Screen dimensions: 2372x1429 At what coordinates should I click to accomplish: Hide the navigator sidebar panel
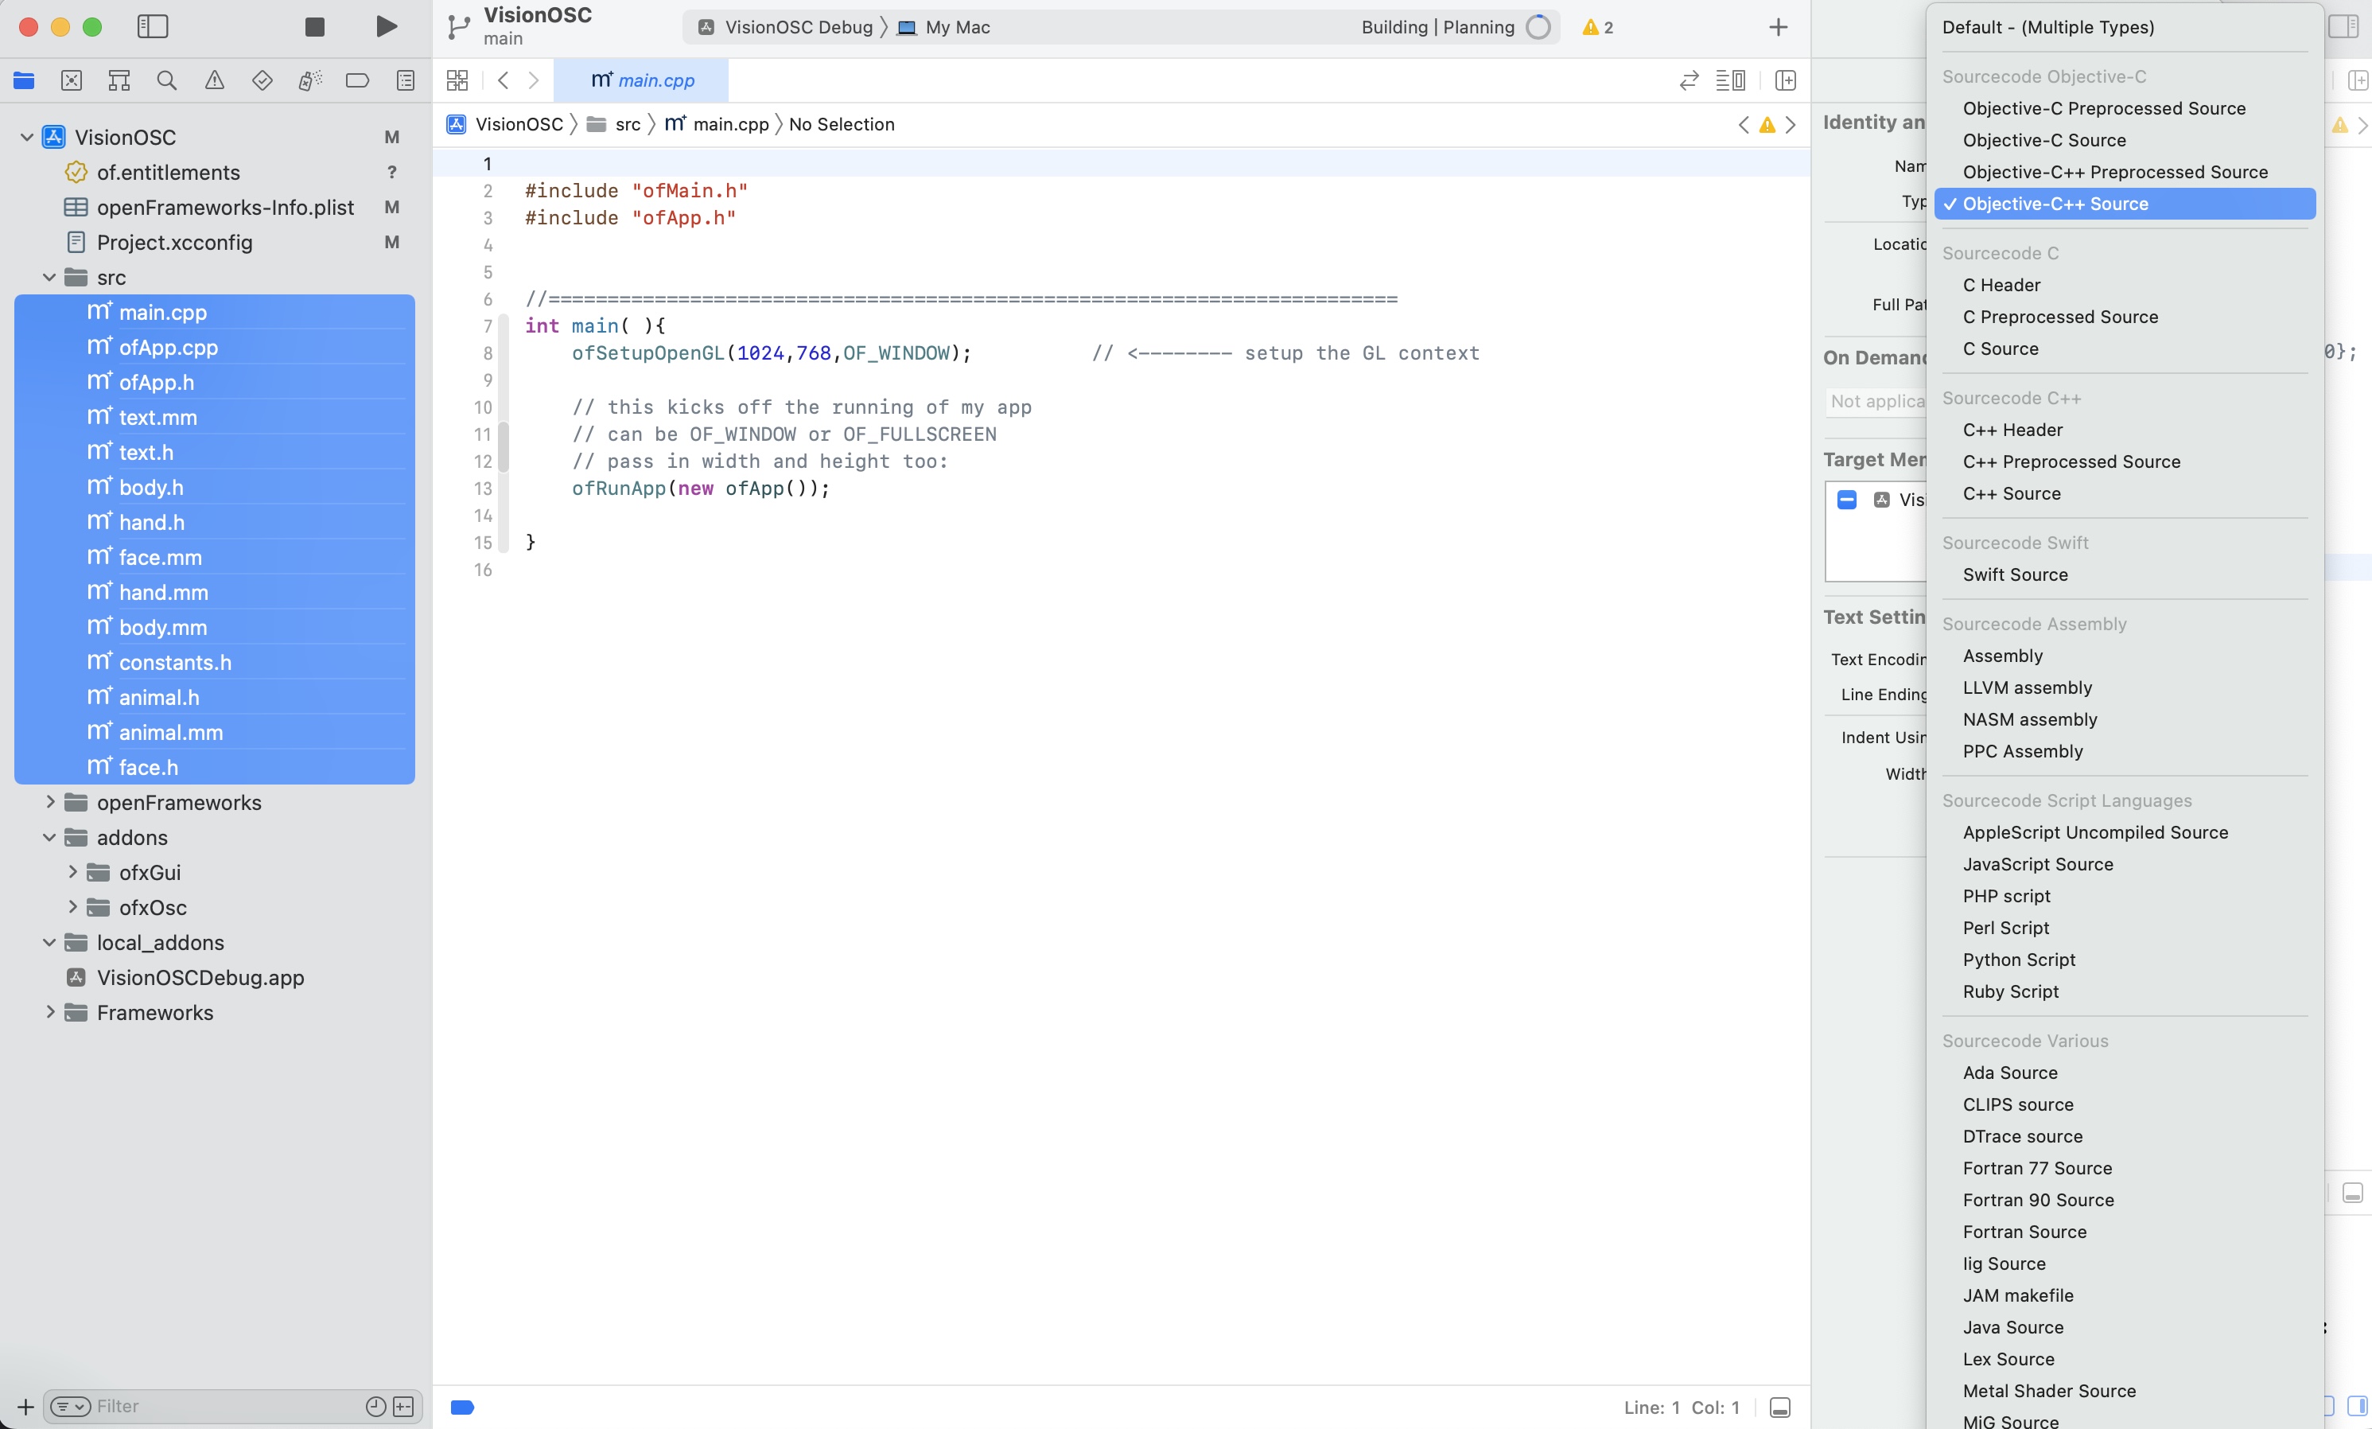152,27
